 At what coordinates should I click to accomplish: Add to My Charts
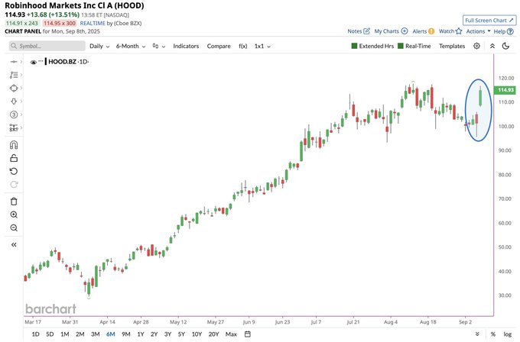pos(391,31)
